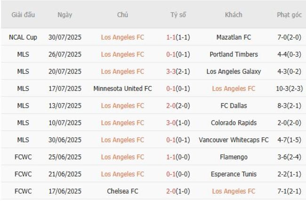Click the Mazatlan FC team link
This screenshot has height=201, width=306.
(234, 37)
